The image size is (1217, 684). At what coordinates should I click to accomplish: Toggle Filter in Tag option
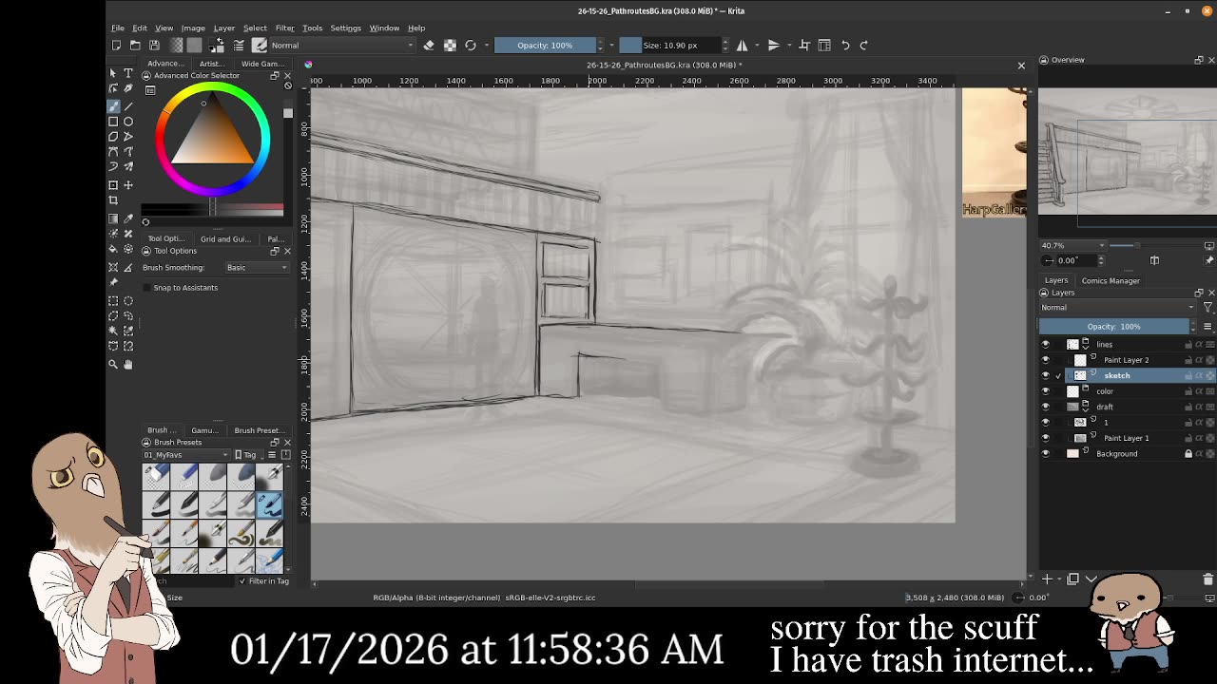coord(263,580)
